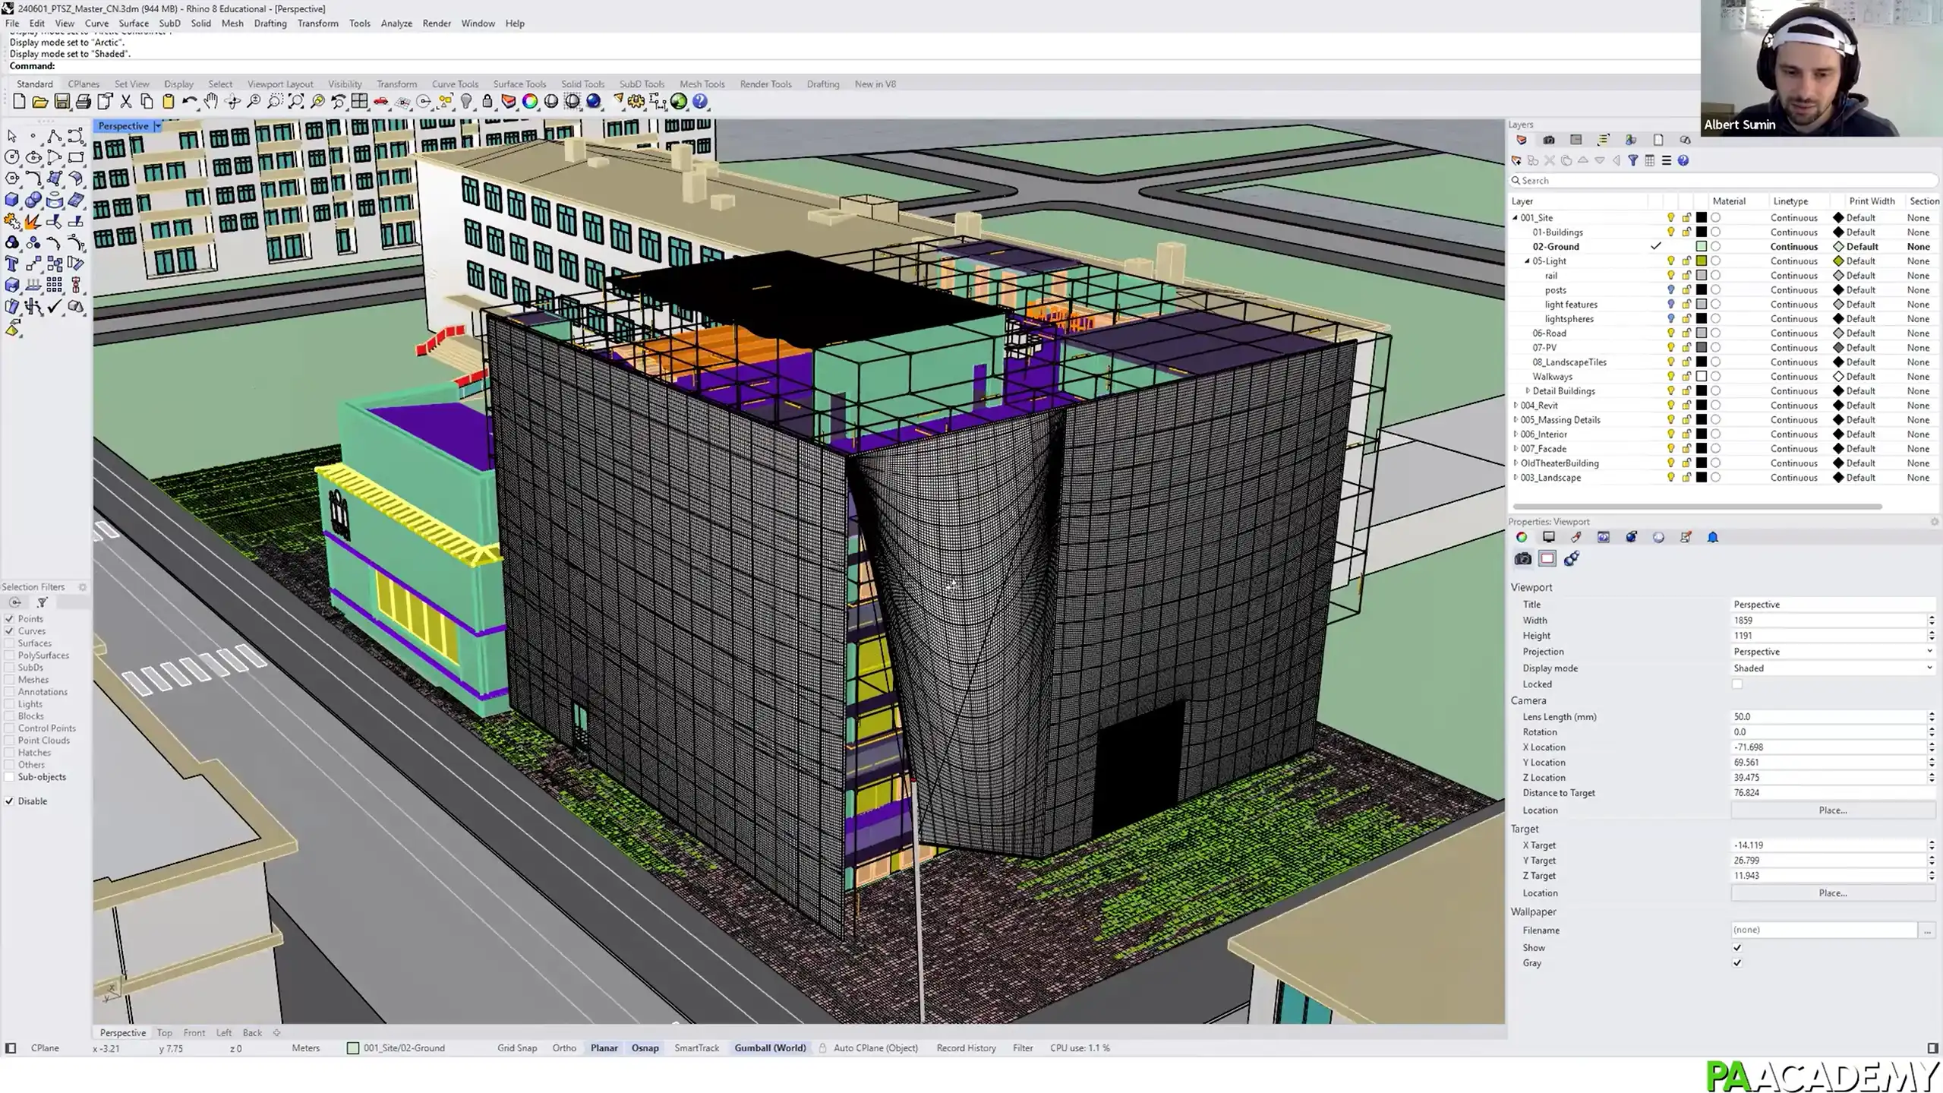Select the Pan view tool in the toolbar
The image size is (1943, 1093).
211,101
